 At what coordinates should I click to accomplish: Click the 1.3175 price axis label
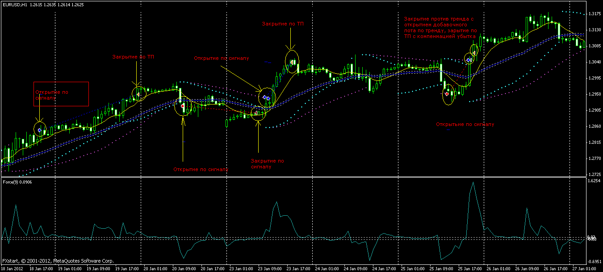pos(595,14)
